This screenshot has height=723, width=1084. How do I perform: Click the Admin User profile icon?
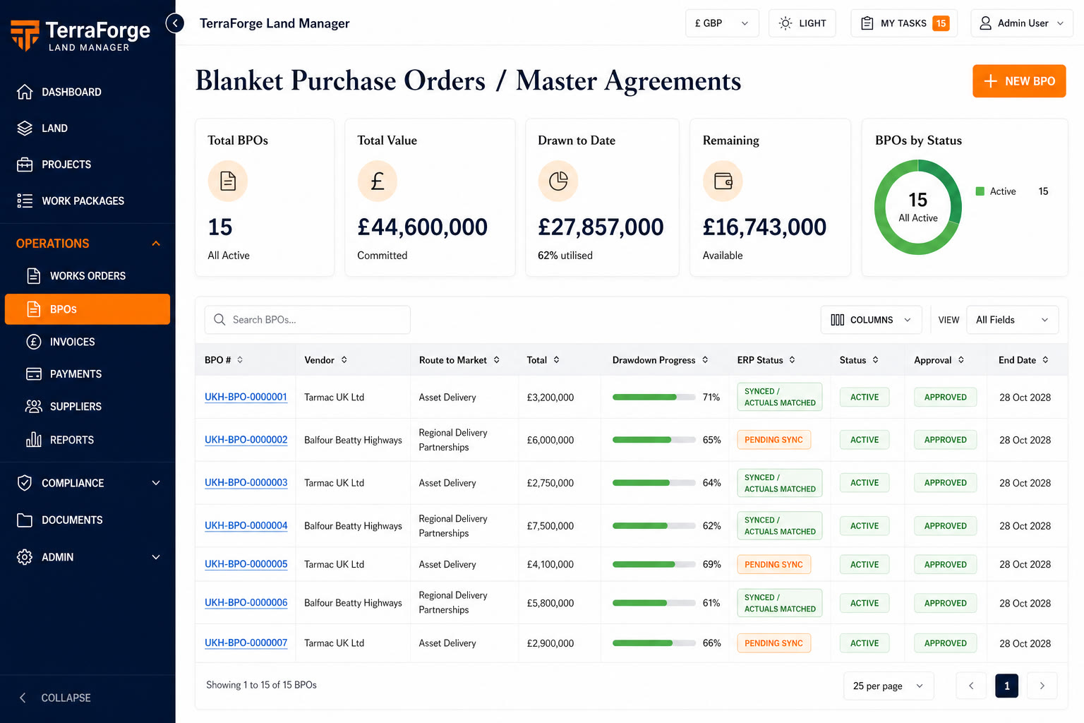pyautogui.click(x=986, y=23)
